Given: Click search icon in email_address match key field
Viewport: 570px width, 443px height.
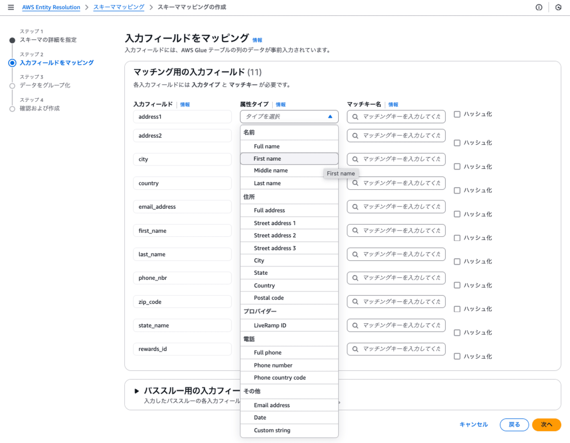Looking at the screenshot, I should 355,207.
